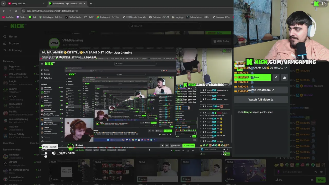Open GEWN in Recommended list
The width and height of the screenshot is (329, 185).
pyautogui.click(x=21, y=163)
